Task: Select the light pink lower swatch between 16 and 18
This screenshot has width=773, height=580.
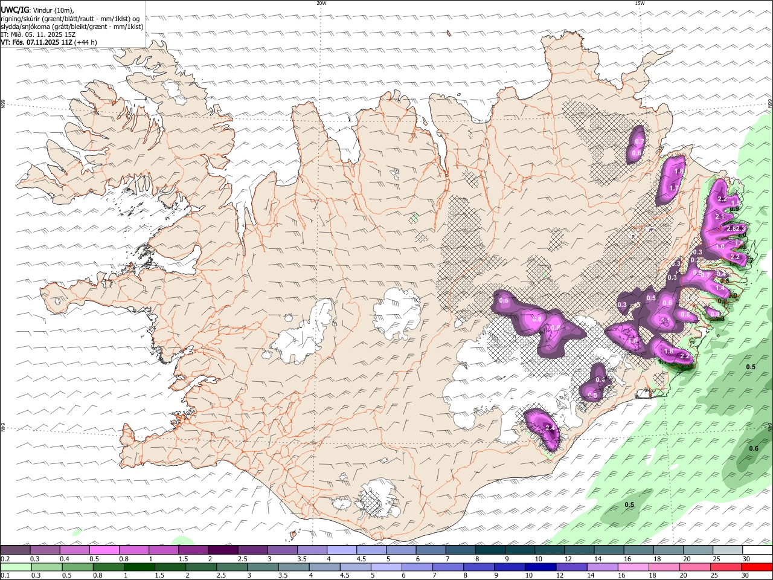Action: [633, 567]
